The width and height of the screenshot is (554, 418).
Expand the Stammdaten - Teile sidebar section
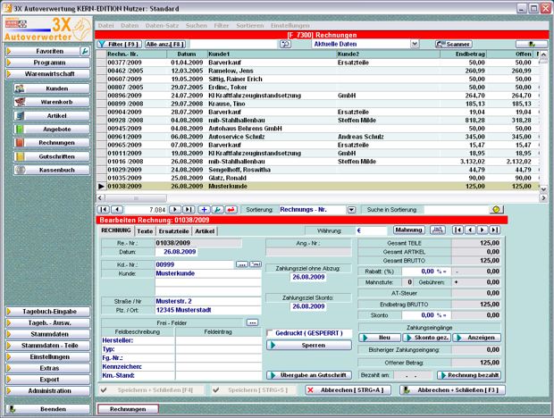[47, 346]
